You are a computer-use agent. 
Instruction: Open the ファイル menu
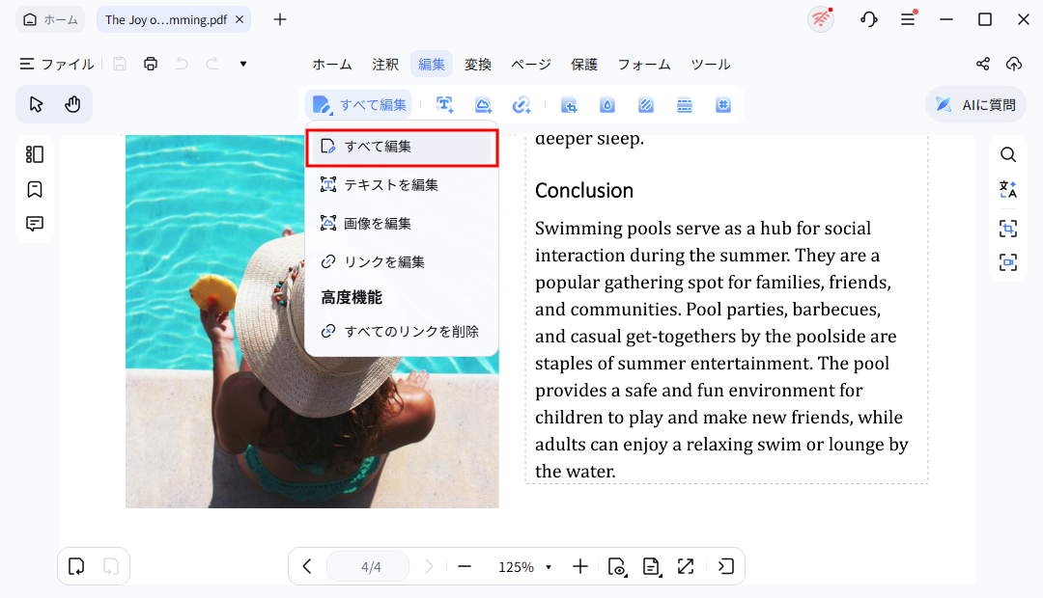[57, 65]
